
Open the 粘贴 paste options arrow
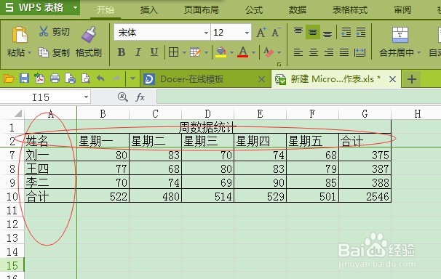click(x=29, y=52)
